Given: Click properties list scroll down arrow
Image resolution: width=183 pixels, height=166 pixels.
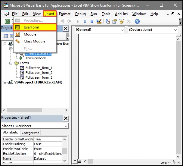Looking at the screenshot, I should click(x=64, y=161).
